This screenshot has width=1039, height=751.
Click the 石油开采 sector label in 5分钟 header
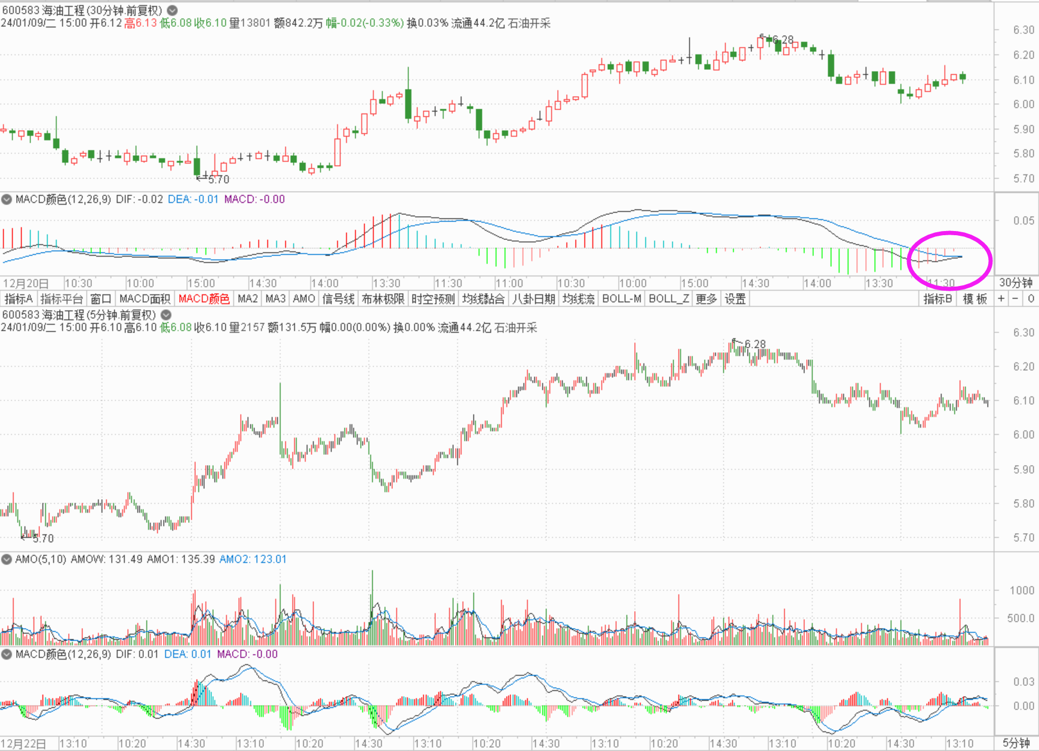516,328
